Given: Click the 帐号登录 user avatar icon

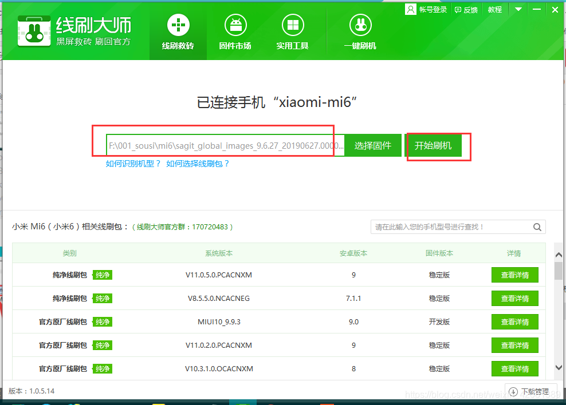Looking at the screenshot, I should point(410,9).
